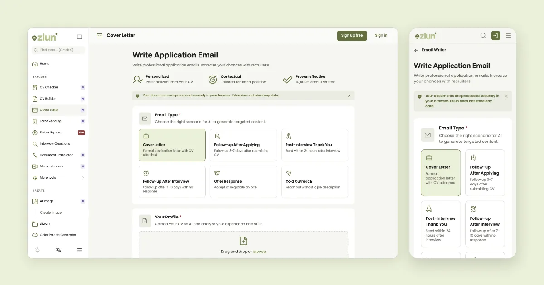Go back using Email Writer arrow

pyautogui.click(x=416, y=50)
